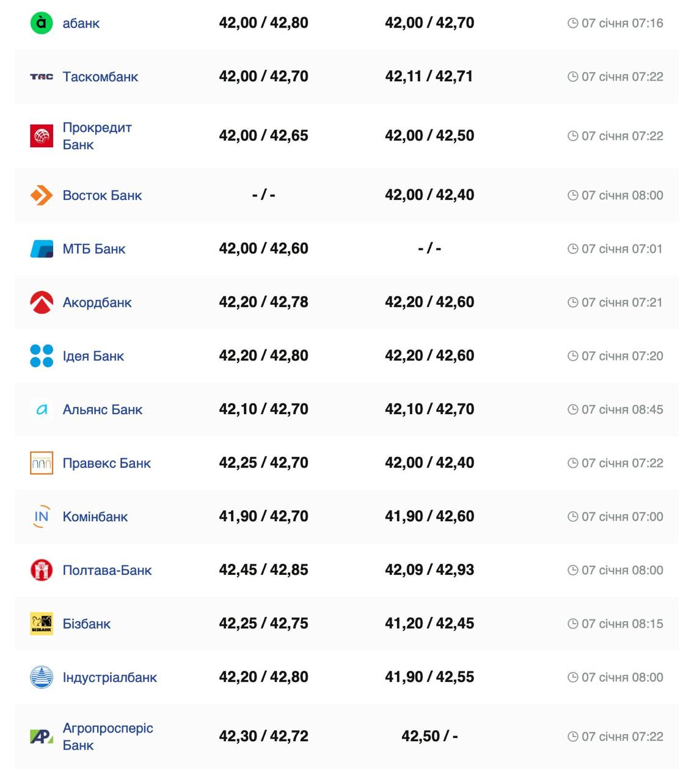Click the Правекс Банк arches logo
Viewport: 686px width, 782px height.
42,463
